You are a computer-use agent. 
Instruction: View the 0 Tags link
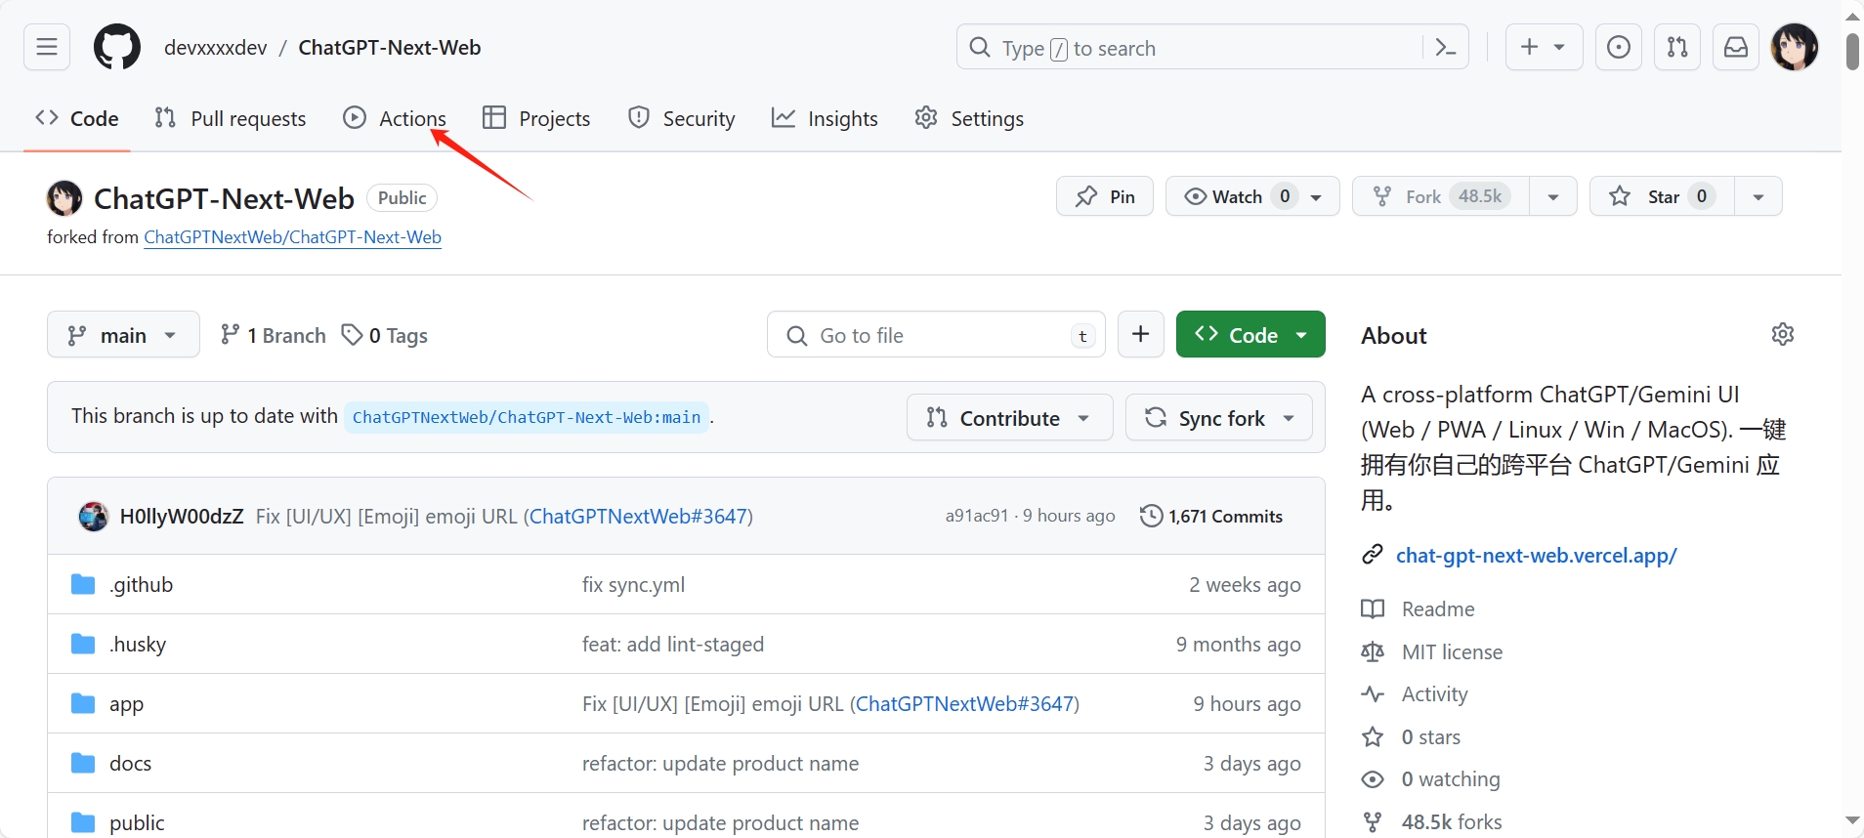(385, 335)
